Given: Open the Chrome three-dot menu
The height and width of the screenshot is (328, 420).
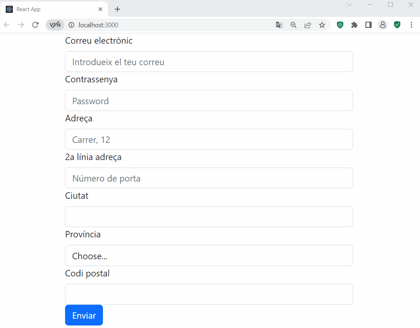Looking at the screenshot, I should pos(411,25).
